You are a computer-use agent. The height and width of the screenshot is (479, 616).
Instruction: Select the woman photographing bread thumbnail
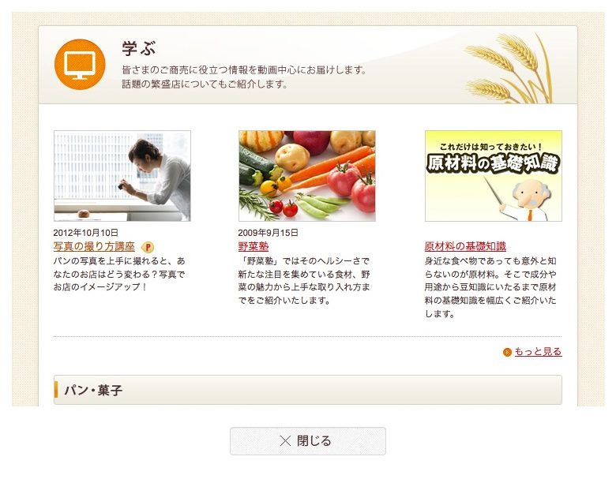[122, 176]
